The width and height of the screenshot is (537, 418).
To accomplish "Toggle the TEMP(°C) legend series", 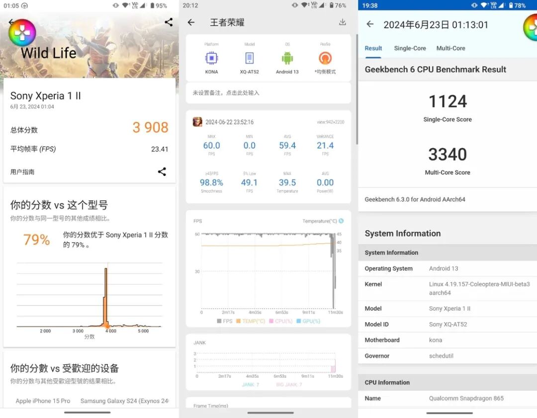I will tap(251, 321).
